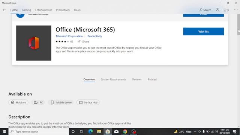Click the HoloLens availability chip
Screen dimensions: 240x135
pos(18,102)
